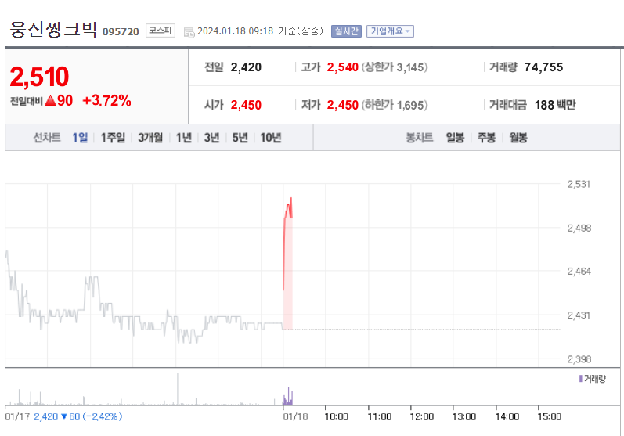Click the purple volume bars for 01/18
Screen dimensions: 624x436
point(288,398)
